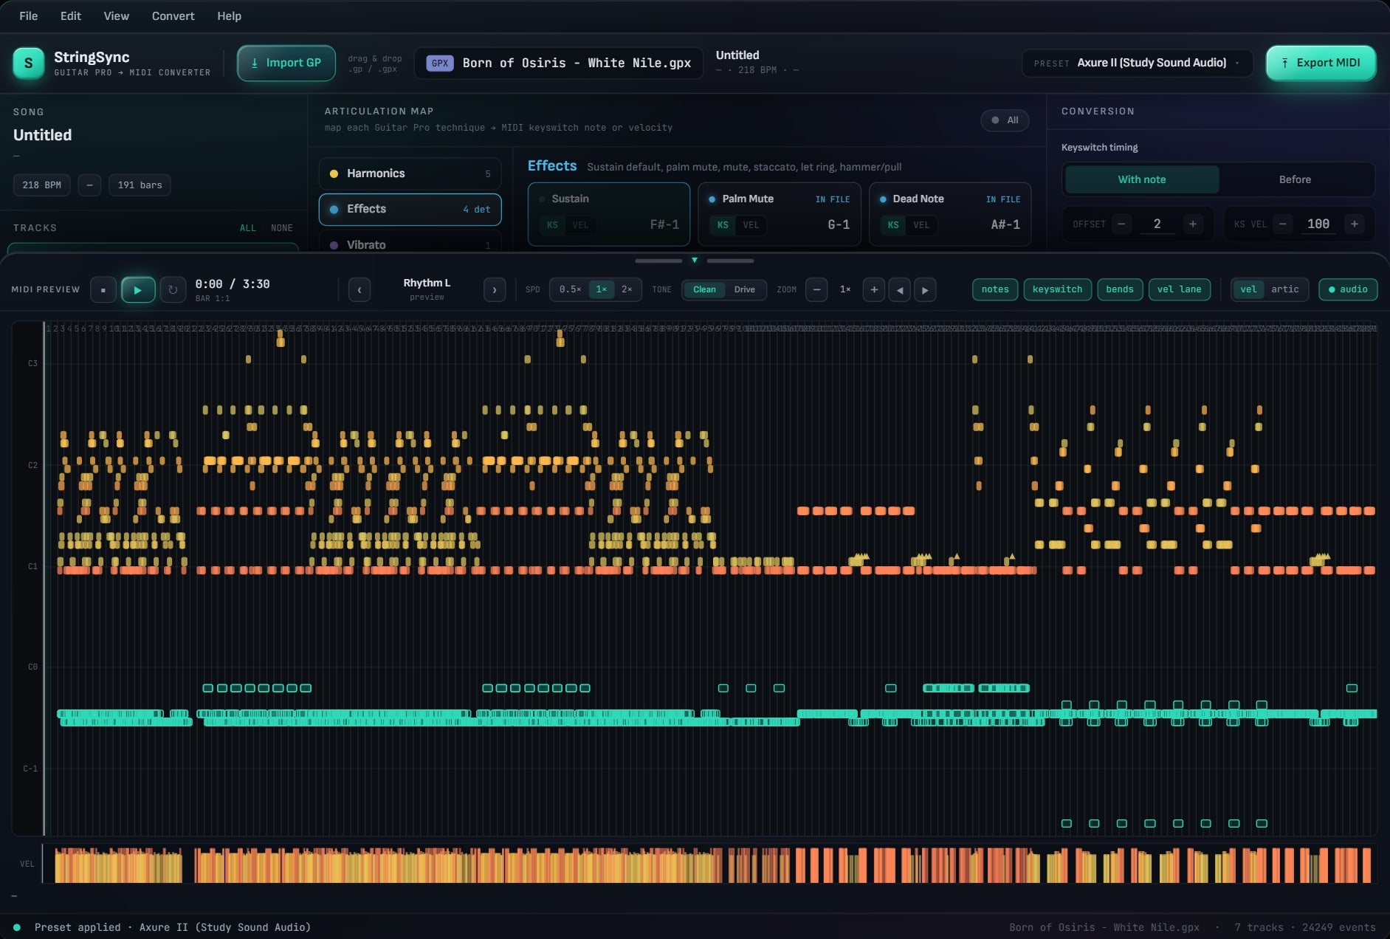This screenshot has height=939, width=1390.
Task: Switch coloring to vel mode
Action: click(1248, 289)
